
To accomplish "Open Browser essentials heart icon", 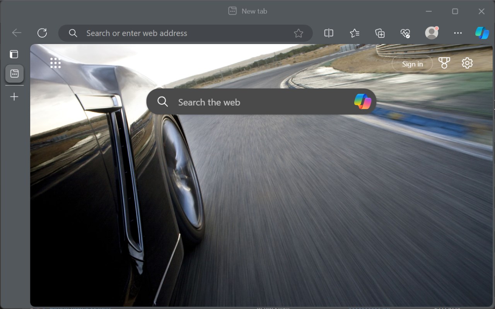I will point(405,33).
